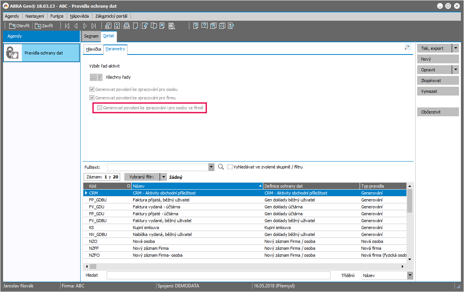
Task: Jump to the first record arrow
Action: (x=67, y=26)
